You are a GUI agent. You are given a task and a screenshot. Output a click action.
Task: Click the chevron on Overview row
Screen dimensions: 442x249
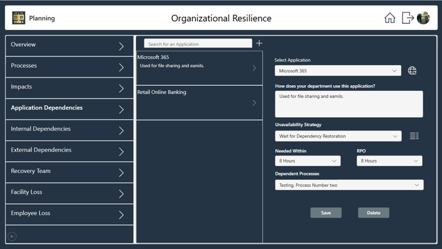click(121, 46)
